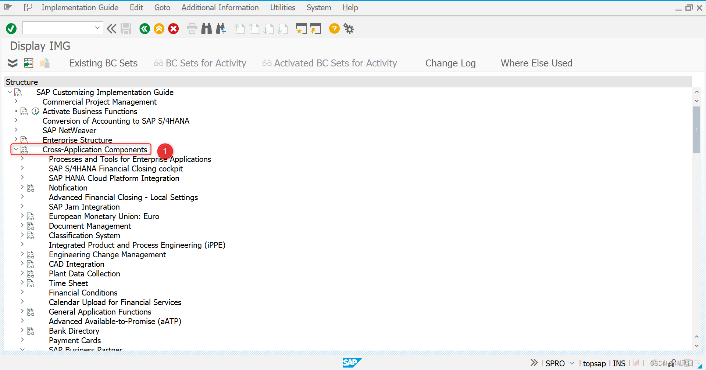Click the execute clock icon for Activate Business Functions
Viewport: 706px width, 370px height.
[36, 111]
